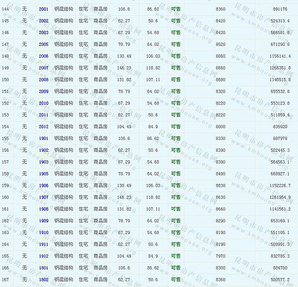Click room 1908 link
This screenshot has width=298, height=287.
[44, 209]
